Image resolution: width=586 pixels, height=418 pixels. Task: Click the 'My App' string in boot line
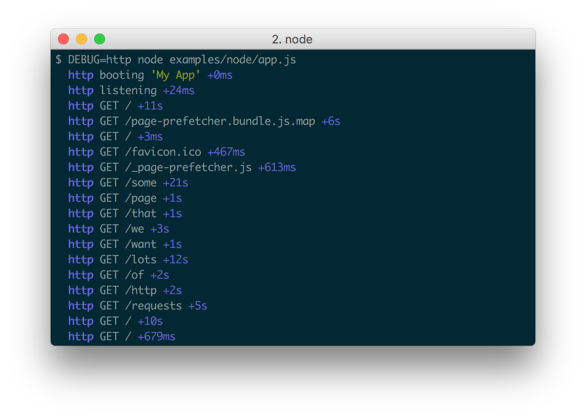tap(176, 75)
